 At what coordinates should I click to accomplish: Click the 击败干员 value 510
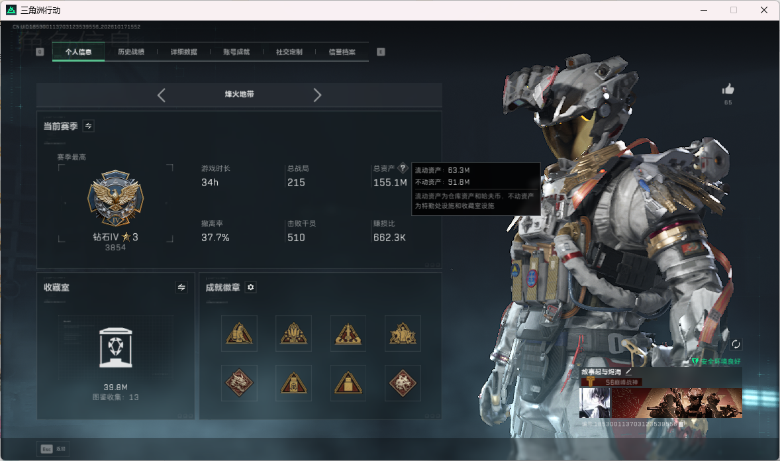coord(296,238)
